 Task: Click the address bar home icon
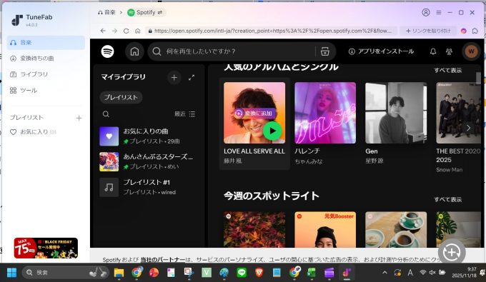(x=138, y=31)
